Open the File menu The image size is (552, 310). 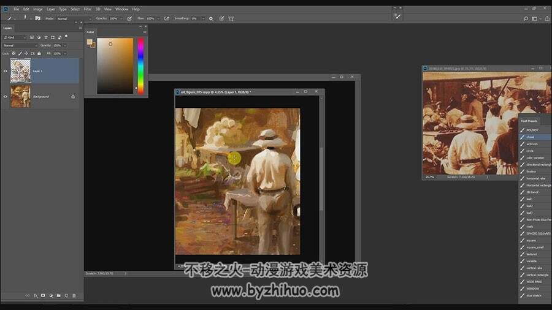(x=17, y=9)
